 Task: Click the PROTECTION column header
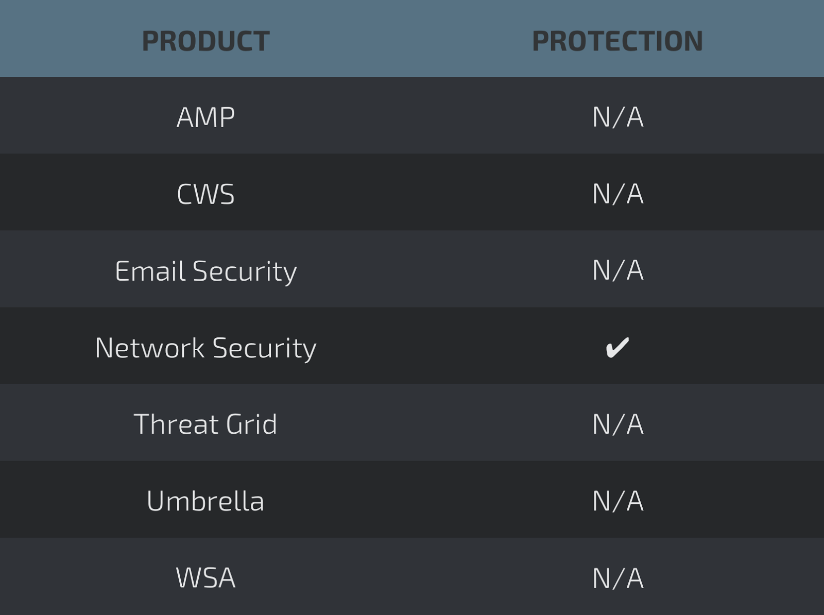pos(617,41)
